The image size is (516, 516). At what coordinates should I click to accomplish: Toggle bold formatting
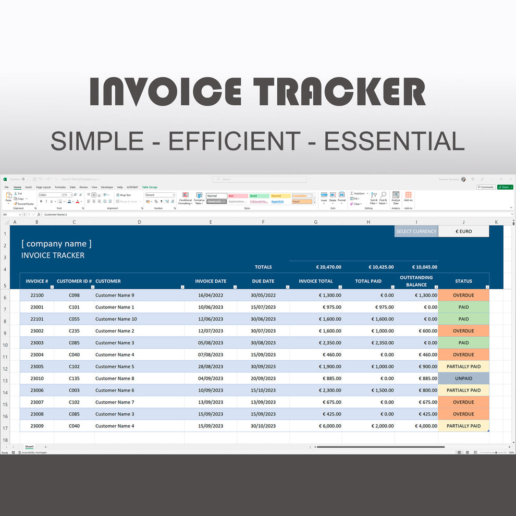tap(41, 201)
